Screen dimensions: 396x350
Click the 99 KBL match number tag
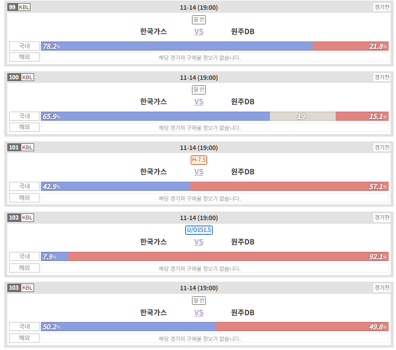tap(19, 7)
